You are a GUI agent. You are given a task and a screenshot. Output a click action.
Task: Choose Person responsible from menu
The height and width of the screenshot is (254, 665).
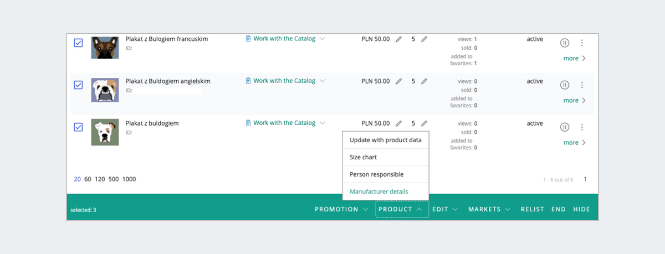point(386,174)
